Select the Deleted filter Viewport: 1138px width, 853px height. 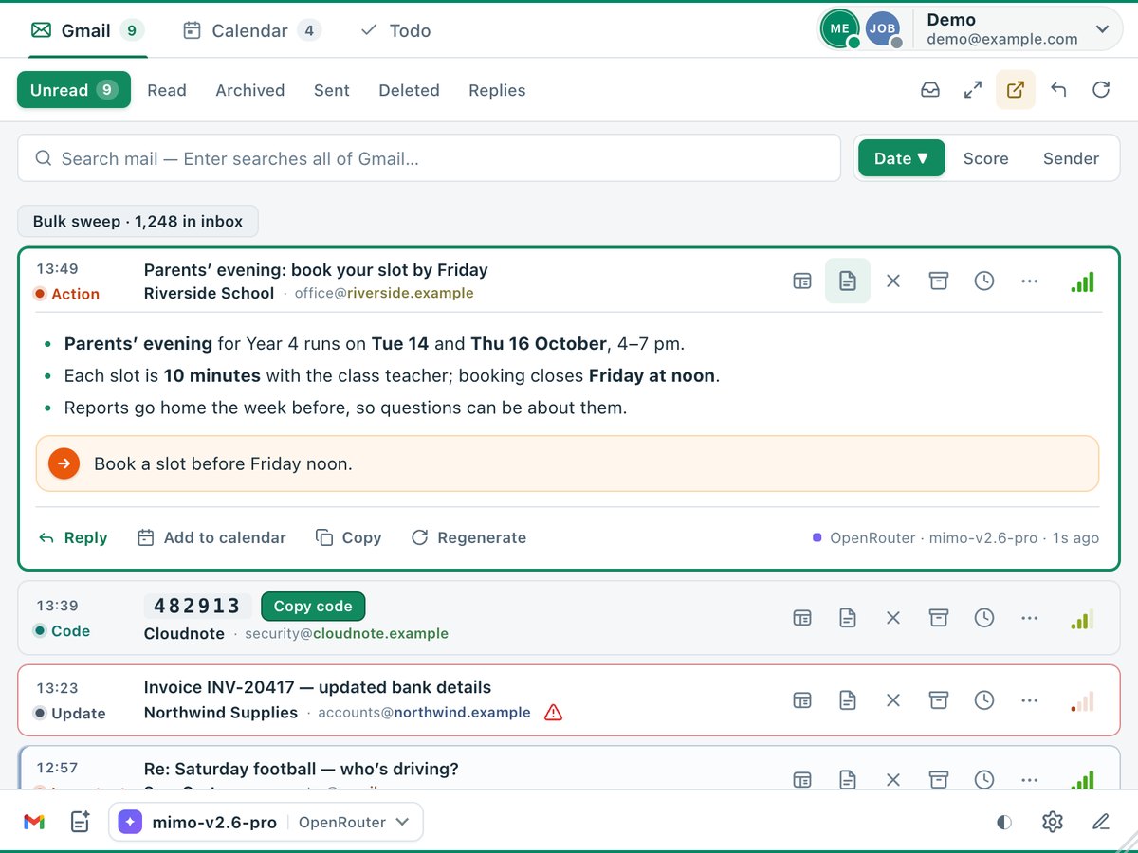click(409, 90)
